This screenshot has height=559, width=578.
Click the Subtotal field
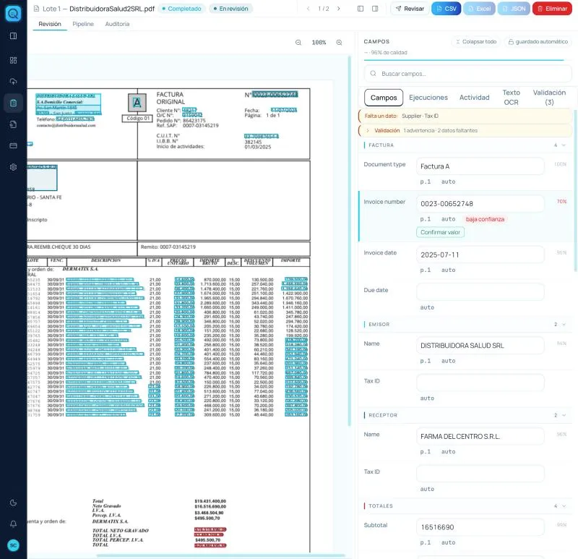point(480,527)
